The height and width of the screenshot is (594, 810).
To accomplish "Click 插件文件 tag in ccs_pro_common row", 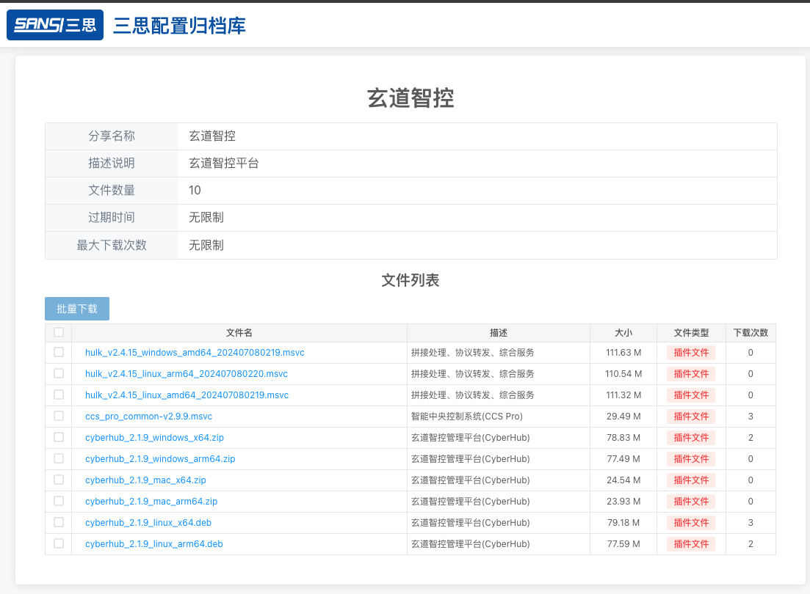I will point(691,417).
